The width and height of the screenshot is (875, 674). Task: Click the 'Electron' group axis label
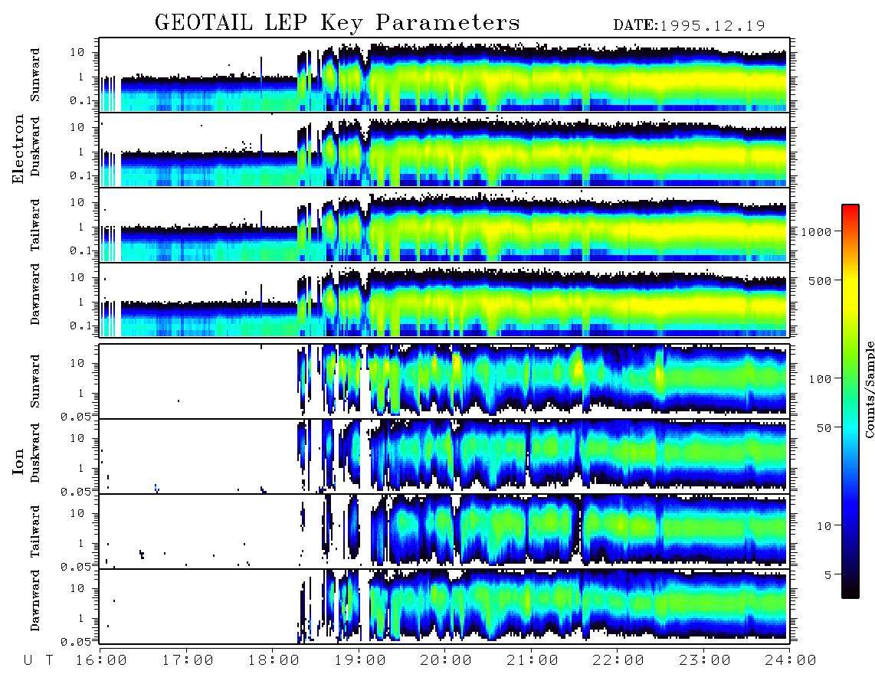pyautogui.click(x=18, y=149)
